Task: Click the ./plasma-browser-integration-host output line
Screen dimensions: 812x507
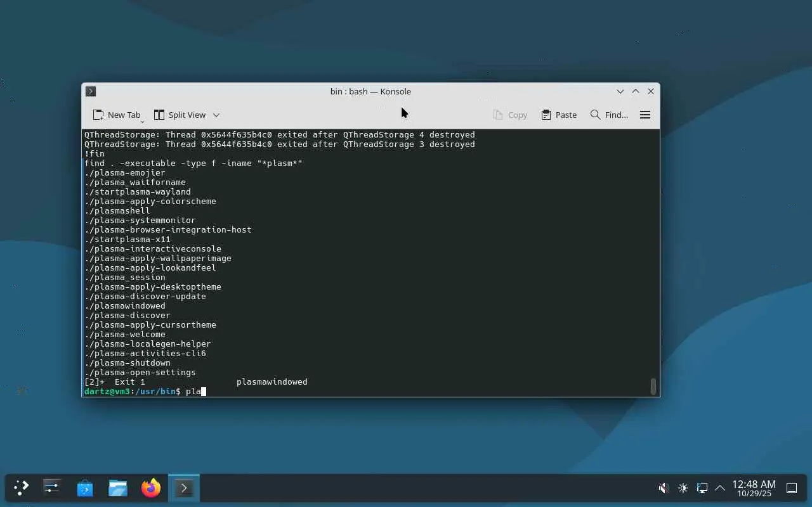Action: click(168, 230)
